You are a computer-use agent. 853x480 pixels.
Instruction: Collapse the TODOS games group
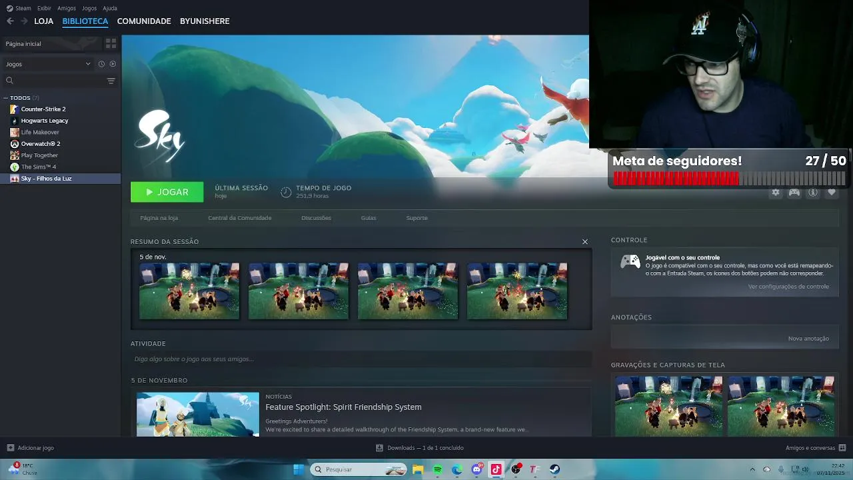[x=5, y=98]
